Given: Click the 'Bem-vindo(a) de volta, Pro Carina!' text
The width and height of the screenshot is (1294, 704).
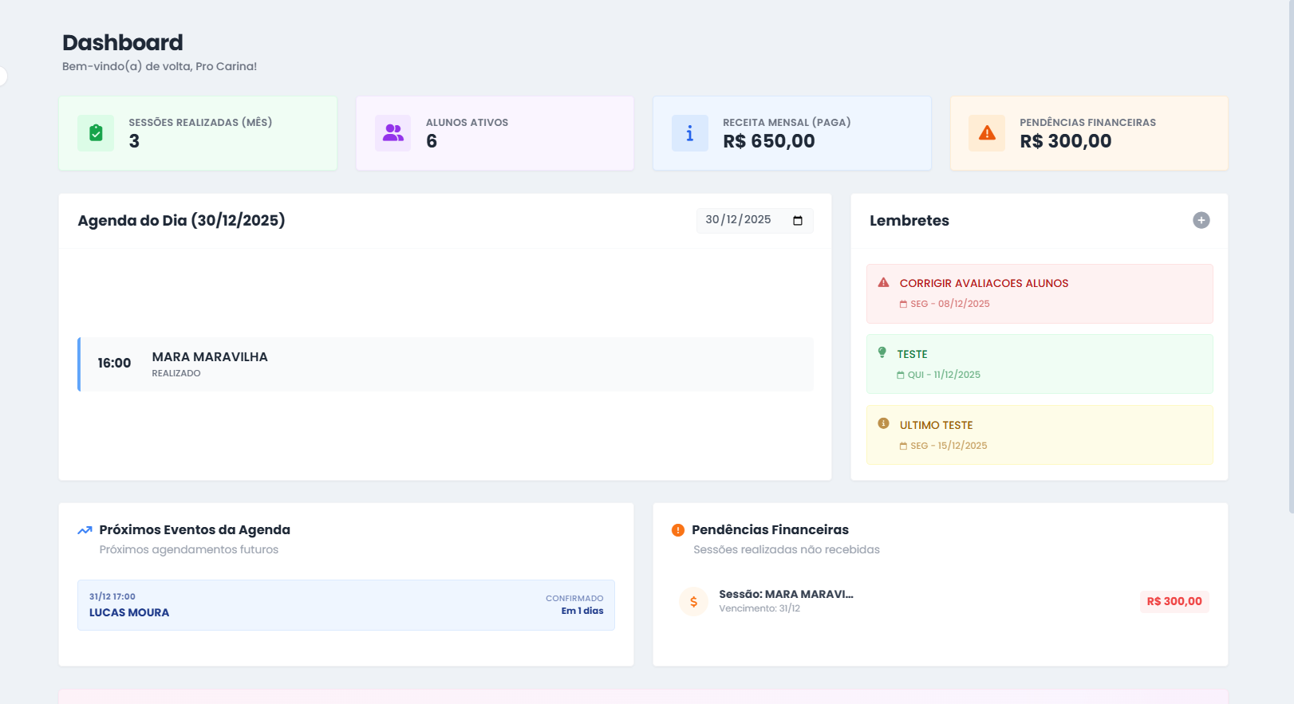Looking at the screenshot, I should tap(160, 66).
